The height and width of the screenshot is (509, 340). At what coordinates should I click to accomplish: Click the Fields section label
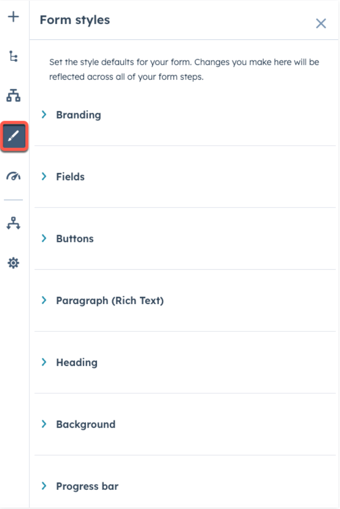pos(70,177)
